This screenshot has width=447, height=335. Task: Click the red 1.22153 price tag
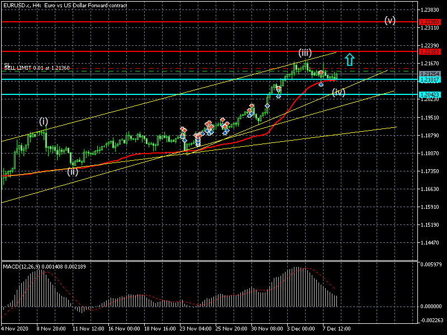[x=430, y=51]
